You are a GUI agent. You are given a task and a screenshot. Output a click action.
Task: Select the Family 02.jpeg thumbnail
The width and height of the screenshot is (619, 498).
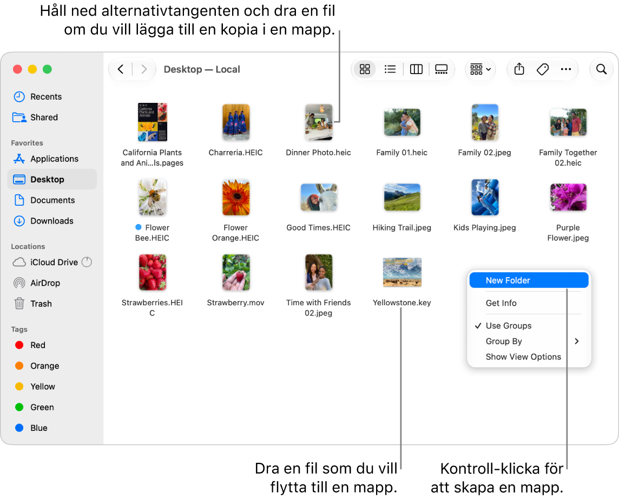point(485,122)
